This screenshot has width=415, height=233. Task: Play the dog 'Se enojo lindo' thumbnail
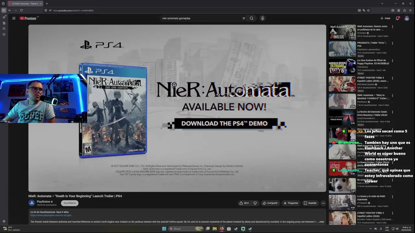click(342, 185)
